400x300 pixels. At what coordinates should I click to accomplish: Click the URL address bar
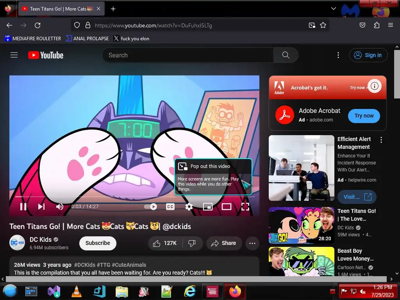tap(200, 25)
